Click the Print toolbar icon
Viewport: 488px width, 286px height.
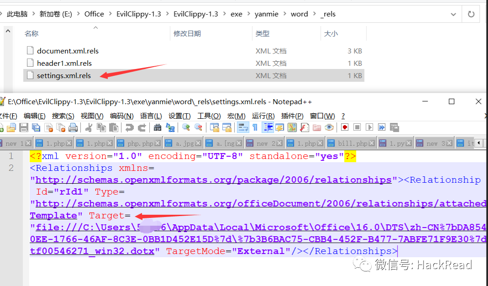73,127
